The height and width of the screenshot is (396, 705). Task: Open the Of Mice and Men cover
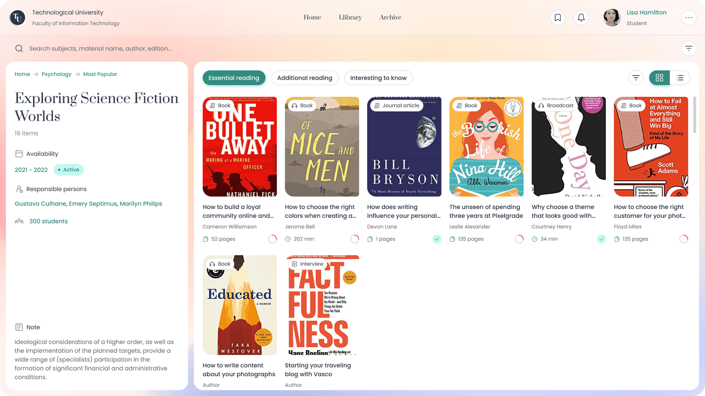(x=322, y=147)
